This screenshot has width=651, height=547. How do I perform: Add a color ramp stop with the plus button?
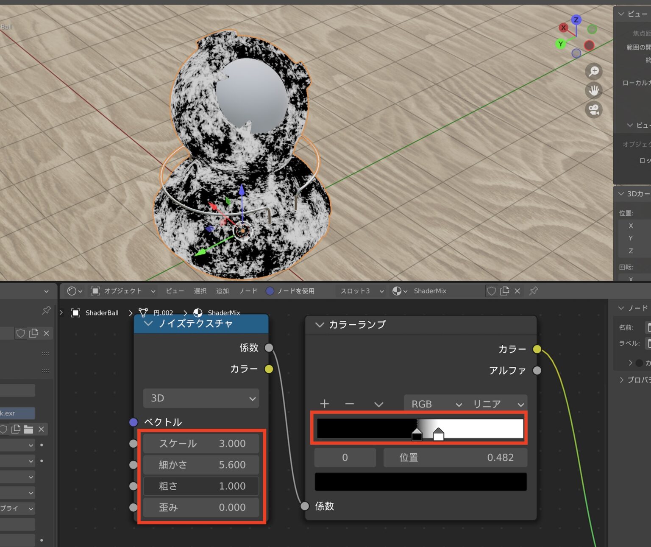[x=324, y=404]
